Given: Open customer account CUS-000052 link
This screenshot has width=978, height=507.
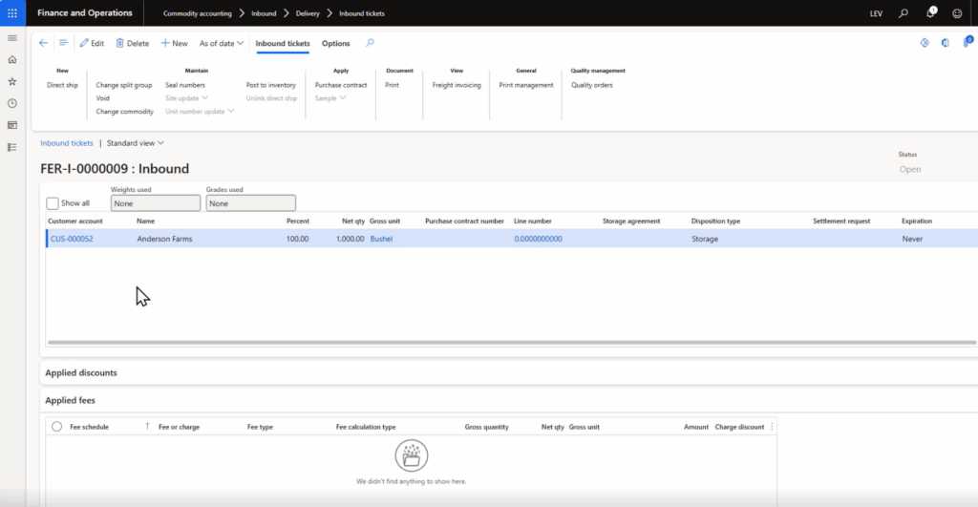Looking at the screenshot, I should (72, 239).
